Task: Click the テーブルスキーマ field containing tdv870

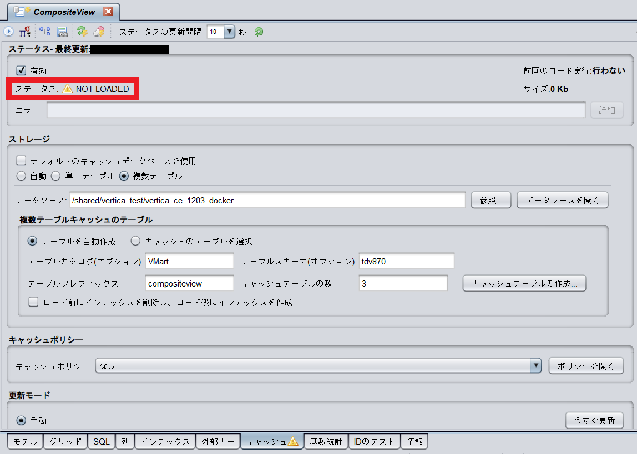Action: [406, 261]
